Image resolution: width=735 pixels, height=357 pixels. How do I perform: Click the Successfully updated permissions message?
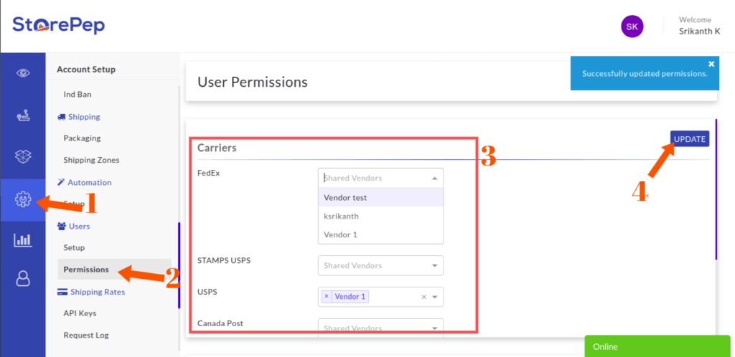[645, 73]
